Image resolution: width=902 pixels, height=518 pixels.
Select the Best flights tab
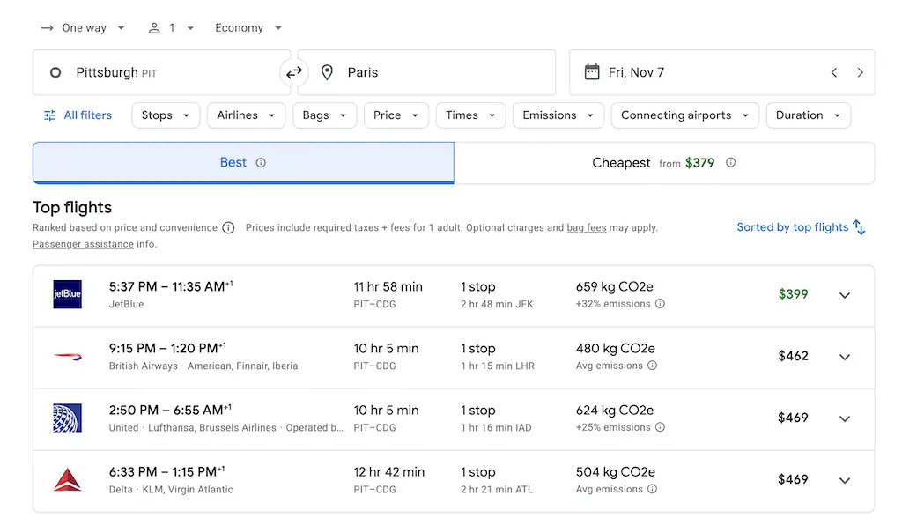pos(242,163)
